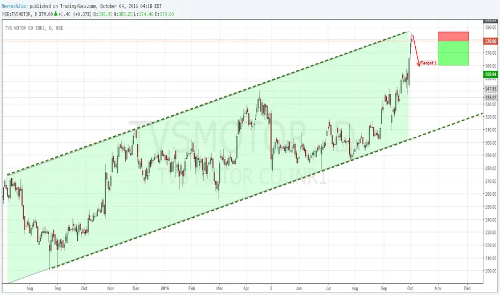This screenshot has height=295, width=500.
Task: Click the 347.83 price level label
Action: click(491, 88)
